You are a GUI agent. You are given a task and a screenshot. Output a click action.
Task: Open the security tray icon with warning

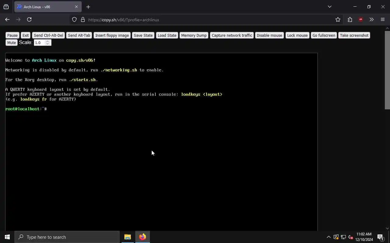[336, 237]
